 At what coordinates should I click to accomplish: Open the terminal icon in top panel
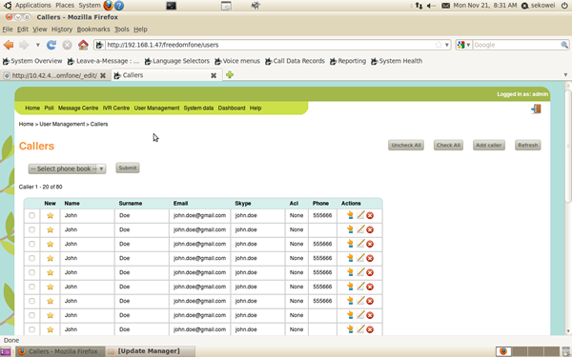click(x=171, y=6)
